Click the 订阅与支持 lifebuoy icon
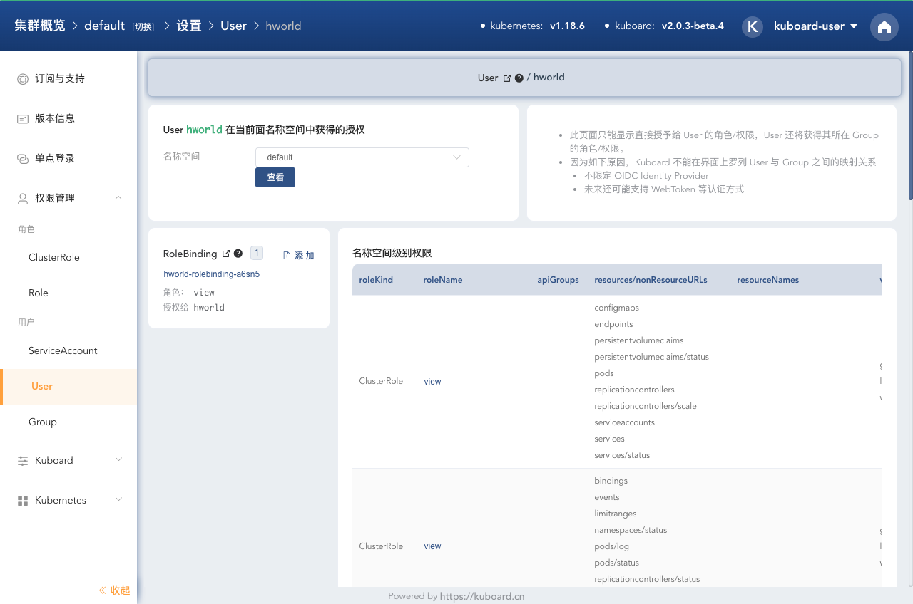The image size is (913, 604). (23, 79)
